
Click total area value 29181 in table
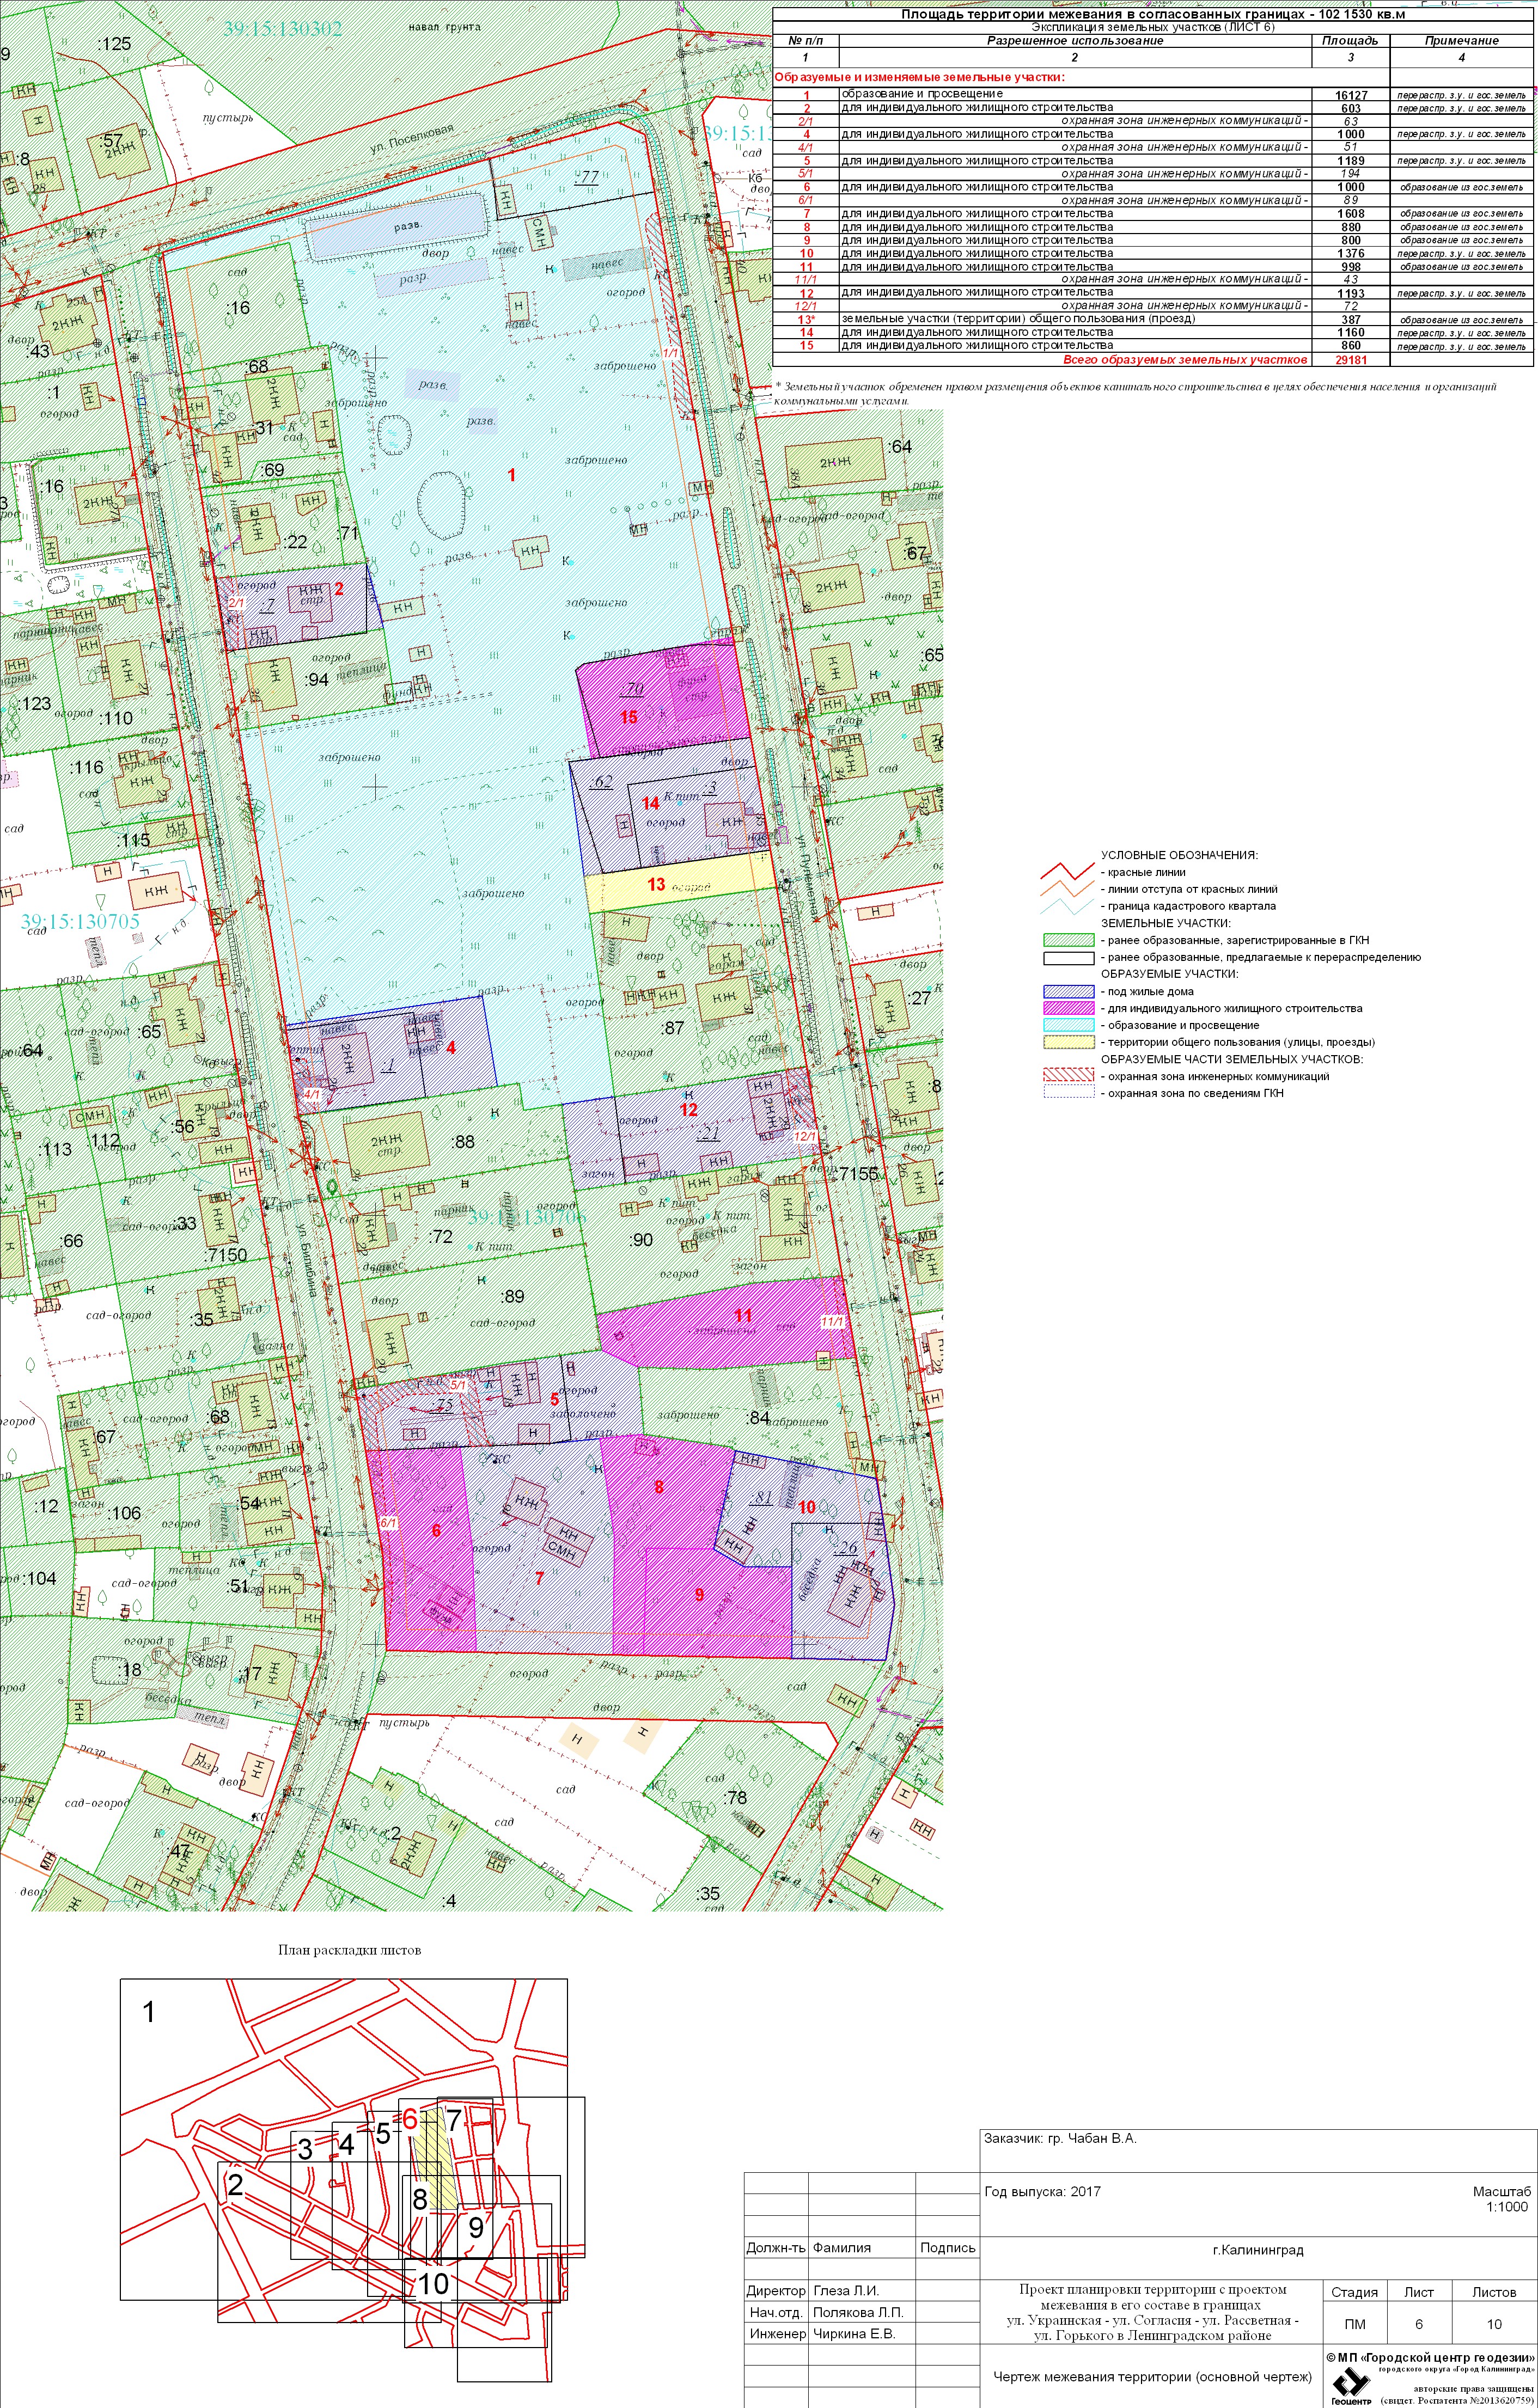[1350, 359]
